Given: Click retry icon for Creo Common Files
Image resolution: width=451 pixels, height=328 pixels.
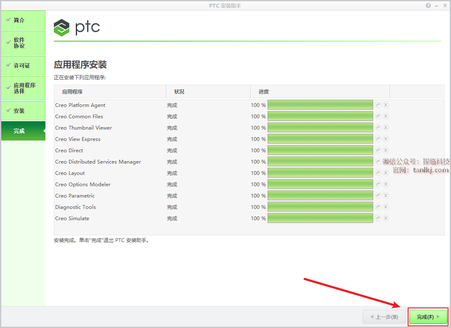Looking at the screenshot, I should [x=378, y=116].
